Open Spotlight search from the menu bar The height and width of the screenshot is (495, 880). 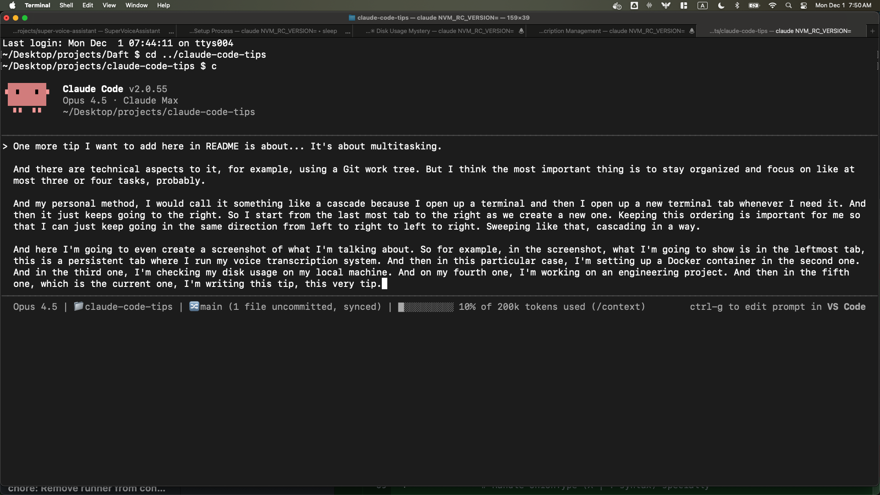click(x=788, y=5)
